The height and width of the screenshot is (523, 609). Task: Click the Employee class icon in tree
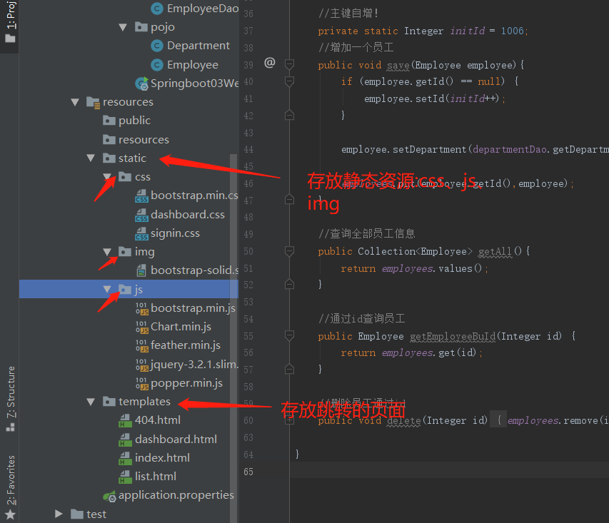(x=157, y=65)
